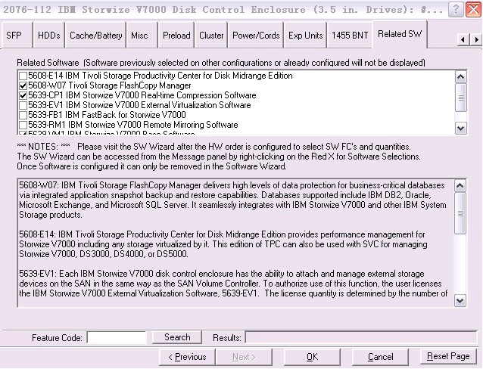Check 5639-EV1 External Virtualization Software

tap(23, 105)
